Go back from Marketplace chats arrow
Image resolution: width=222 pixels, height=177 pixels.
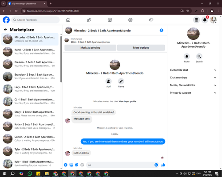click(5, 30)
